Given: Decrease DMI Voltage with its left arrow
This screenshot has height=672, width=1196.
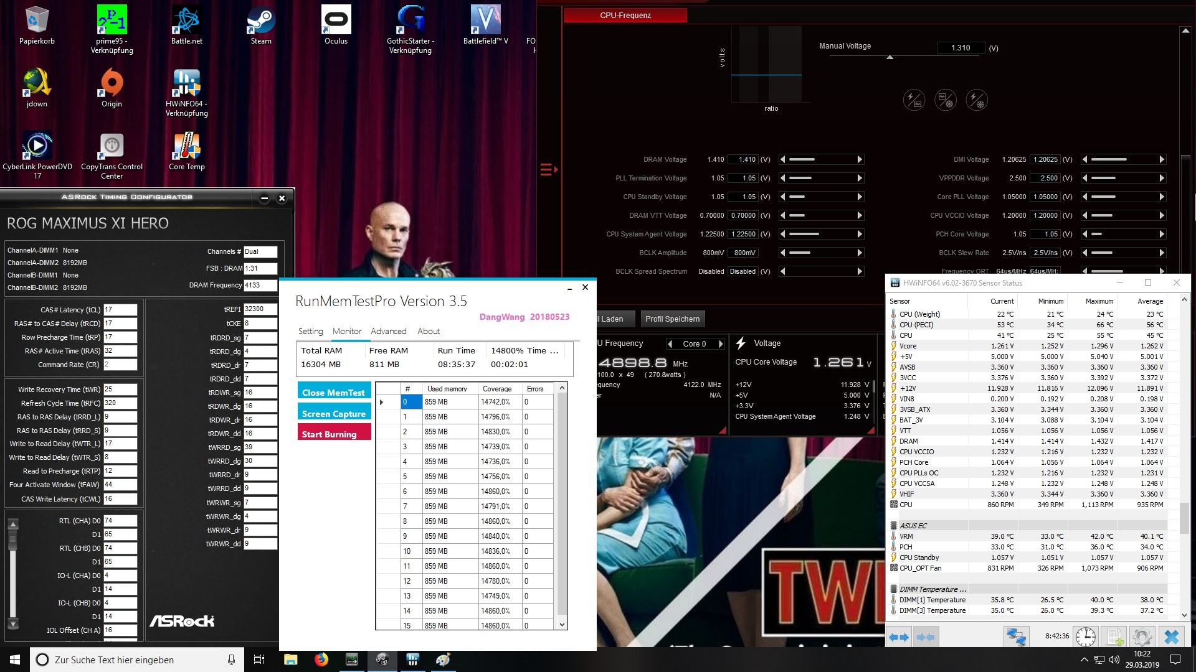Looking at the screenshot, I should point(1085,159).
